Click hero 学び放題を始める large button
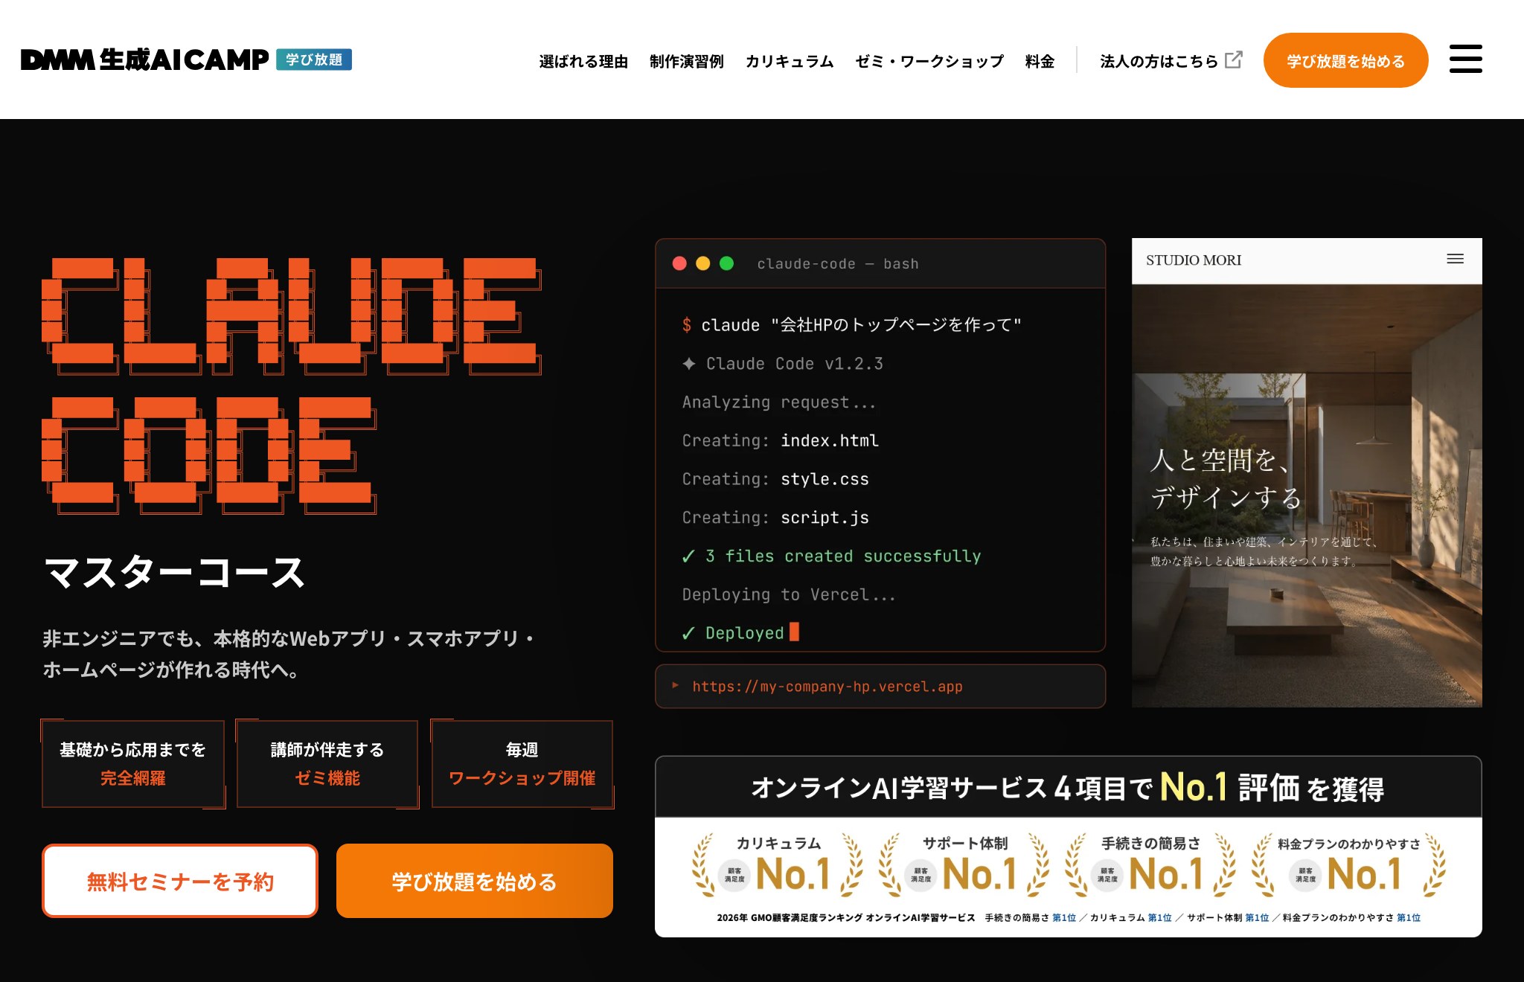Viewport: 1524px width, 982px height. 475,881
